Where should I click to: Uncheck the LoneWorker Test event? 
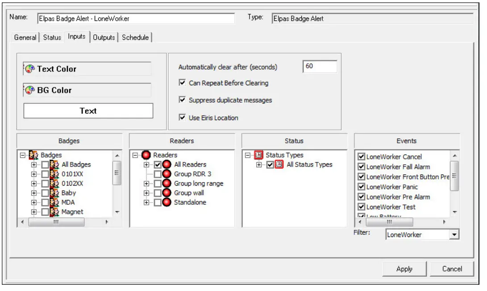click(x=361, y=207)
